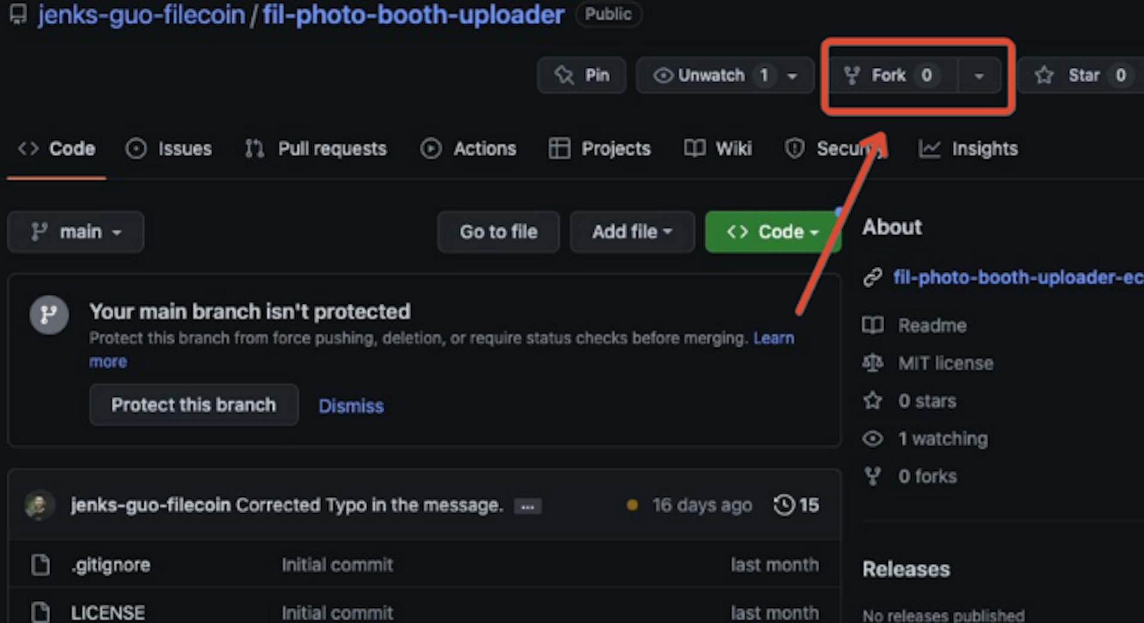Click the Public visibility badge
The height and width of the screenshot is (623, 1144).
[608, 14]
